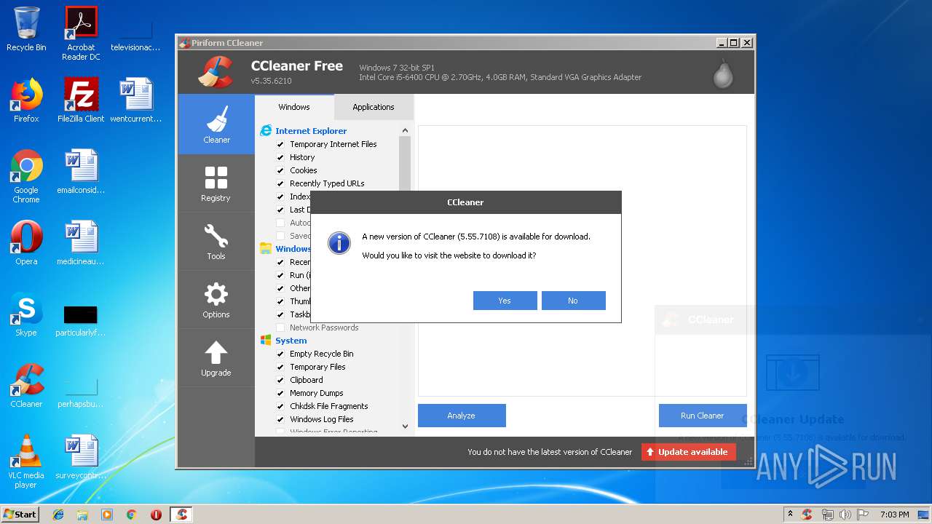Open VLC media player desktop shortcut
The image size is (932, 524).
pyautogui.click(x=26, y=461)
